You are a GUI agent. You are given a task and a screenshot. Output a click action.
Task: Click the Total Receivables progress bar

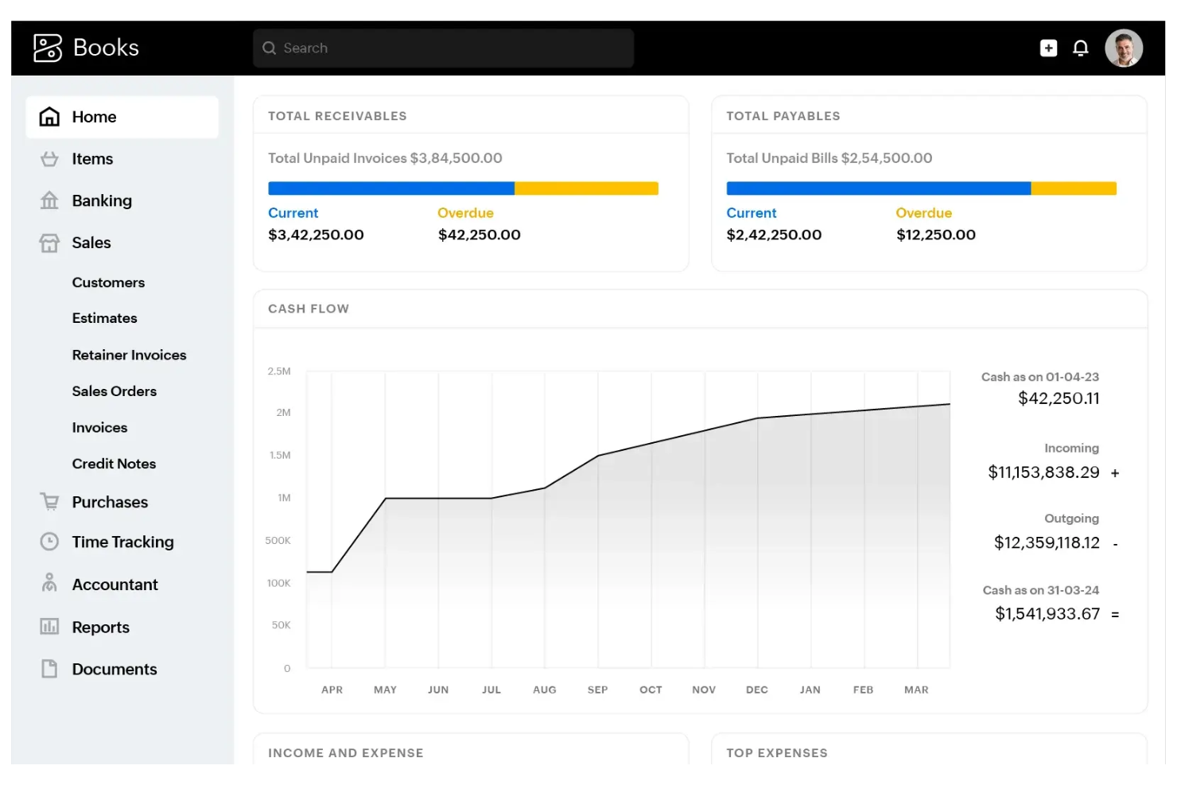coord(463,188)
